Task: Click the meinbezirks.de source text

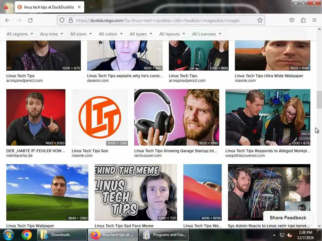Action: pyautogui.click(x=19, y=156)
